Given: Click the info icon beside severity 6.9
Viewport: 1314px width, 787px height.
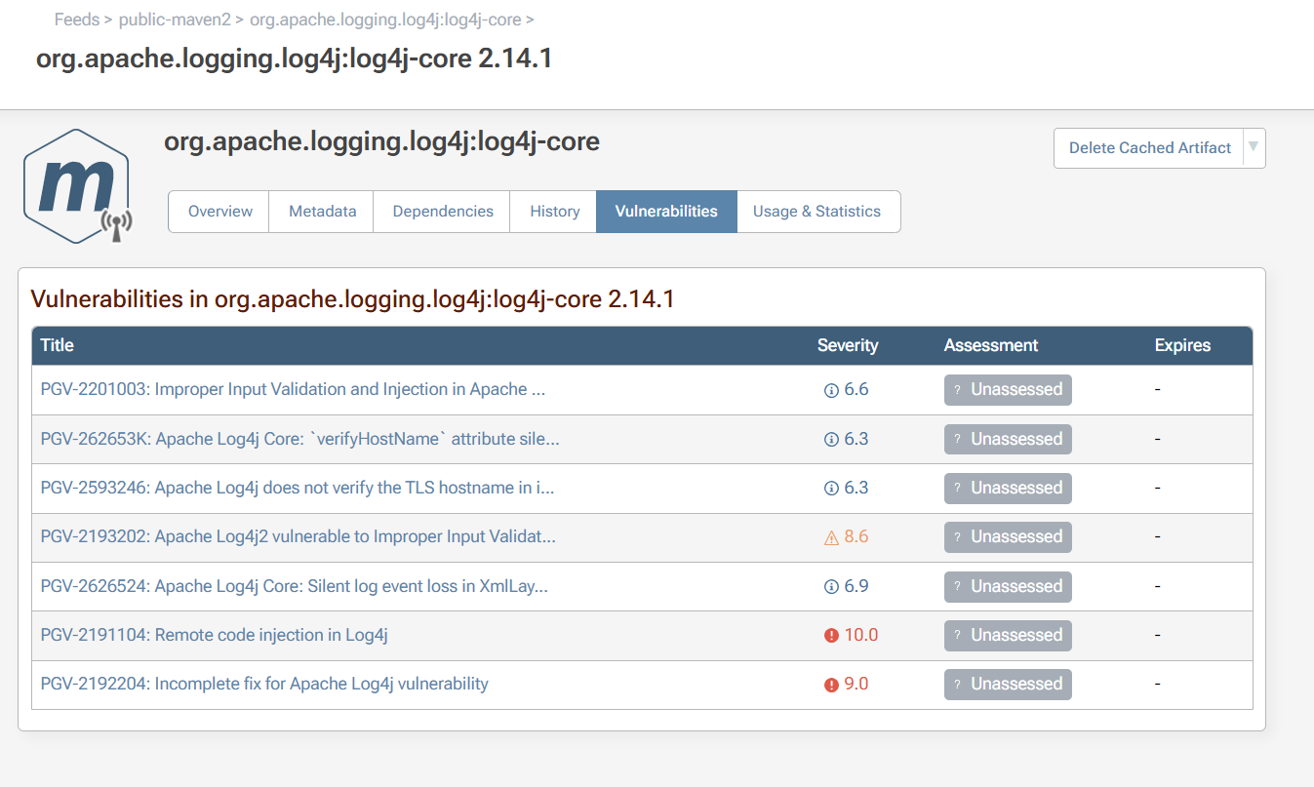Looking at the screenshot, I should click(831, 587).
